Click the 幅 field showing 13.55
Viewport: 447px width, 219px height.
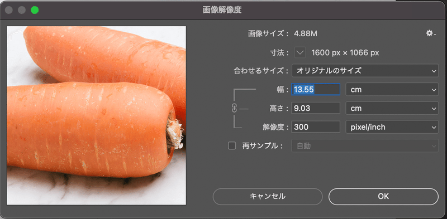tap(316, 90)
